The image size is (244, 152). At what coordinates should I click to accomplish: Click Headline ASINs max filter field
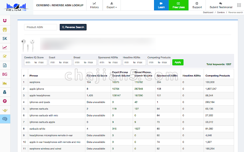(x=140, y=62)
